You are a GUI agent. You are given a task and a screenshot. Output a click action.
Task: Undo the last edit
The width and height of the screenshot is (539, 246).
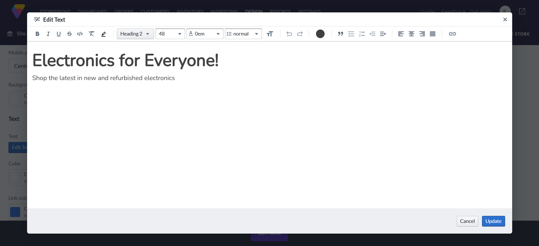click(289, 34)
